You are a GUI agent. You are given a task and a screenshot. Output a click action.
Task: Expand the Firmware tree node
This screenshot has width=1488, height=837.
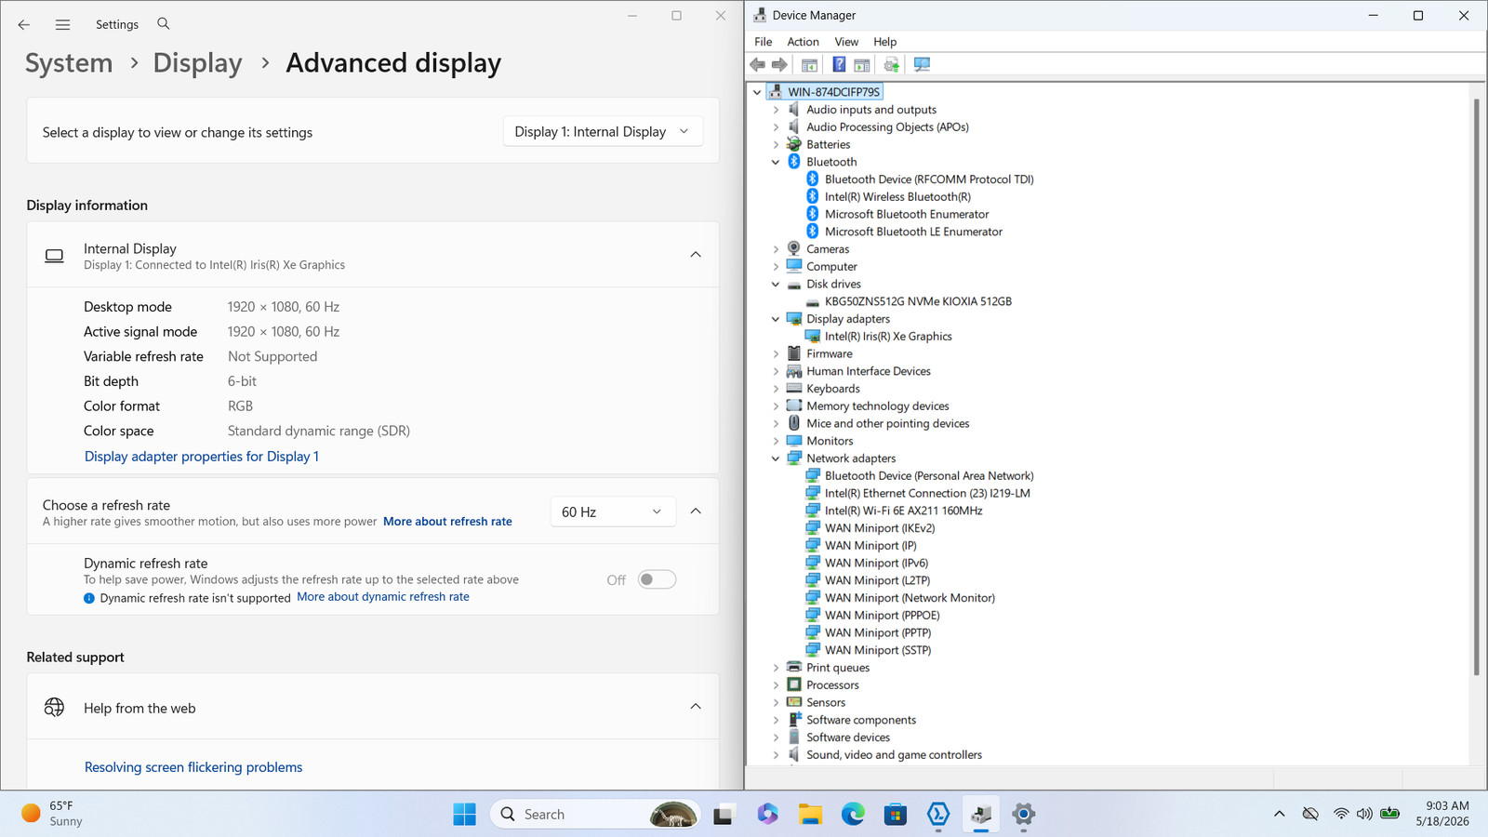pyautogui.click(x=776, y=354)
